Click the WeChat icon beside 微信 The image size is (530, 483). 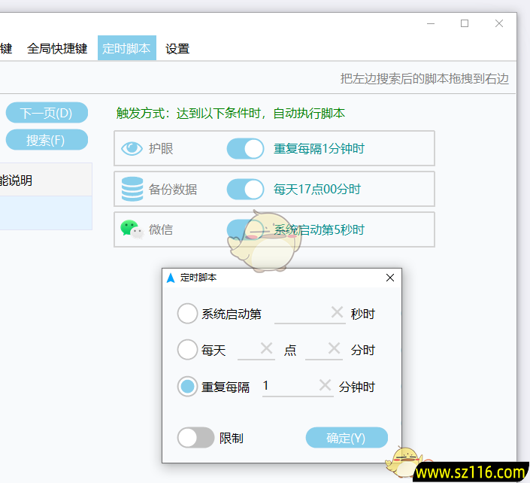tap(132, 229)
